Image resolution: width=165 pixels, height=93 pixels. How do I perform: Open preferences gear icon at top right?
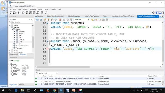(153, 13)
